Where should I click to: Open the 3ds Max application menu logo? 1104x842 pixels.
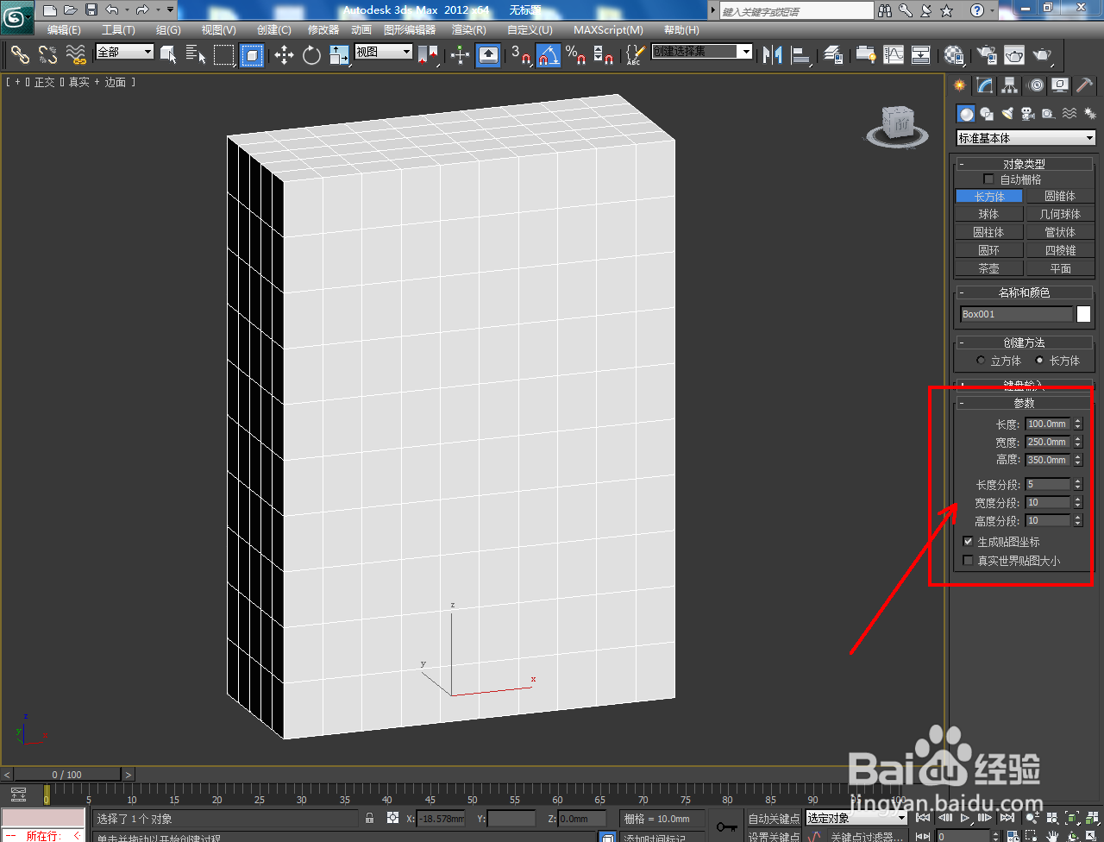tap(16, 16)
